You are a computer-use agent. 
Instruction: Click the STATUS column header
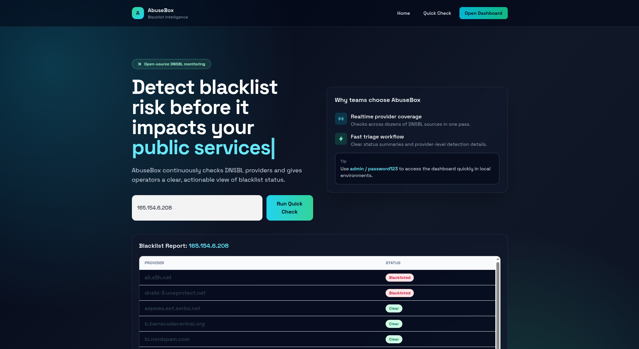pos(393,263)
